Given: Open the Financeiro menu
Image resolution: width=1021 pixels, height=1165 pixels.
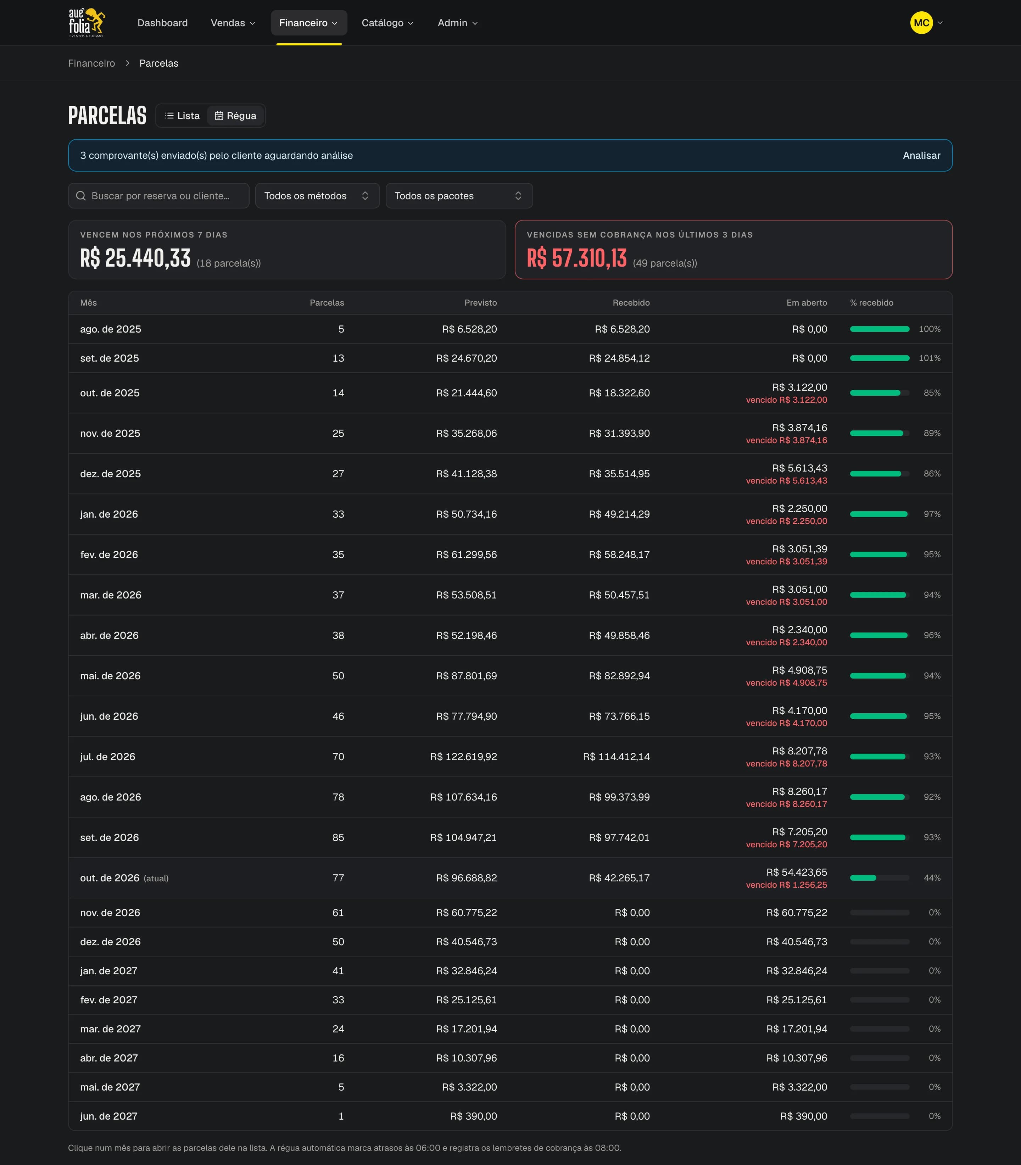Looking at the screenshot, I should click(x=309, y=23).
